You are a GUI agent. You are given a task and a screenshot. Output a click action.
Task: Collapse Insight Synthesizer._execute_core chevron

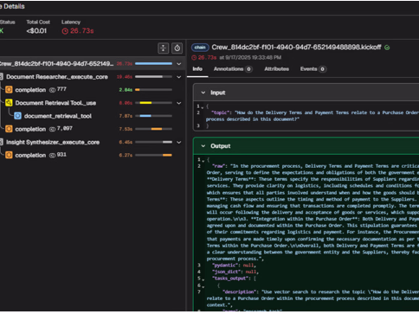pyautogui.click(x=179, y=142)
